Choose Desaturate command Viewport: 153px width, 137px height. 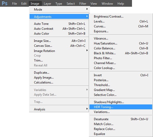121,119
